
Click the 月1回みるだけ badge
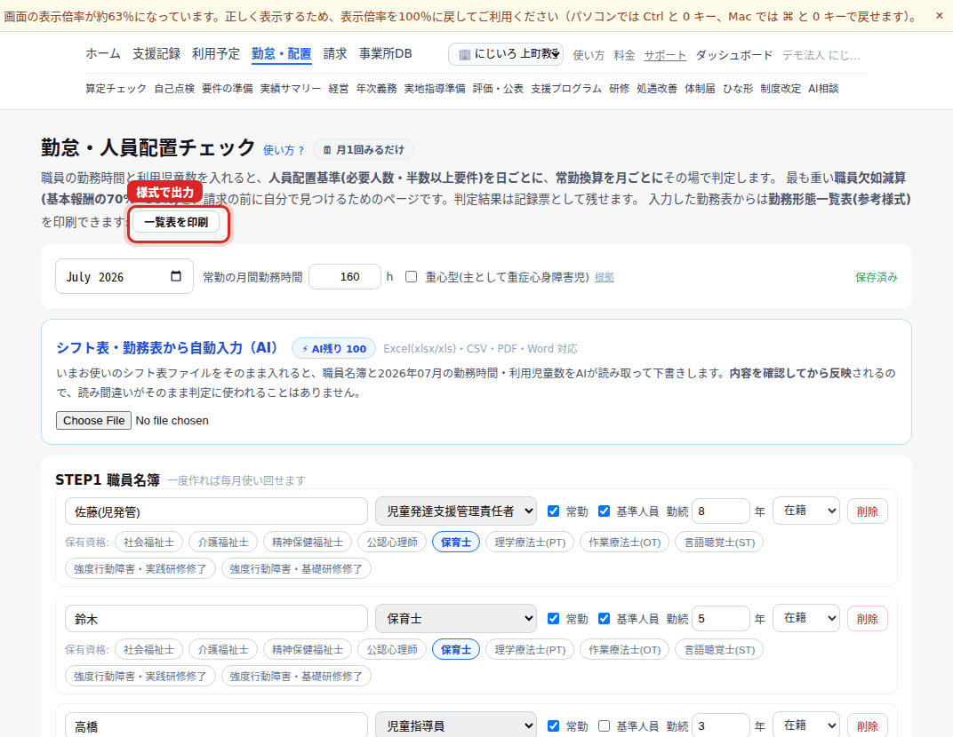364,149
